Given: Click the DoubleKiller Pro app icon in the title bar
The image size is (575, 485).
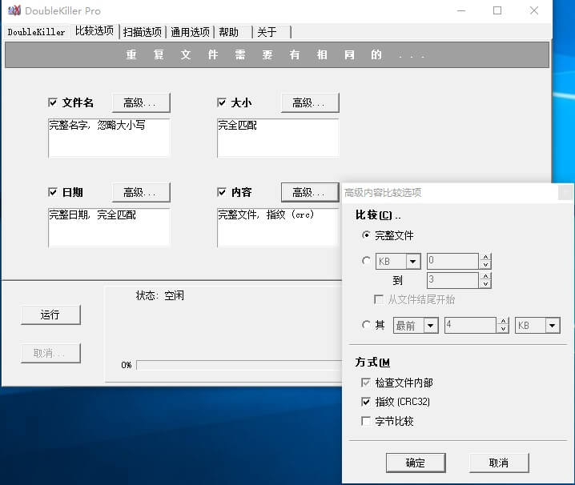Looking at the screenshot, I should point(14,10).
